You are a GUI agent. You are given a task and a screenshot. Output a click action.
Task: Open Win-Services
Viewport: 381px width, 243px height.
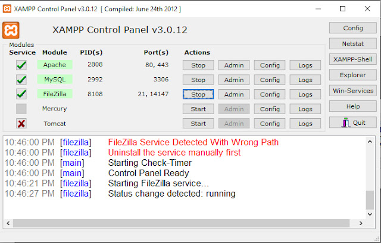[x=353, y=90]
